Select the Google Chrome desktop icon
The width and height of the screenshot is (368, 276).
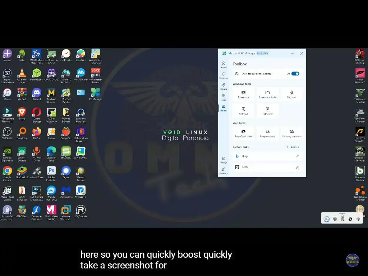[x=7, y=174]
